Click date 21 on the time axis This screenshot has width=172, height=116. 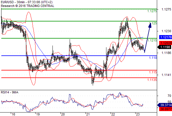88,114
